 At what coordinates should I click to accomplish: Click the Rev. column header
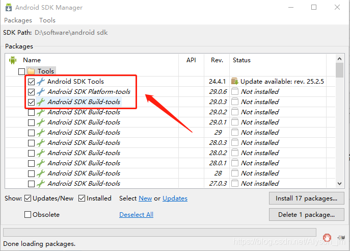tap(217, 60)
